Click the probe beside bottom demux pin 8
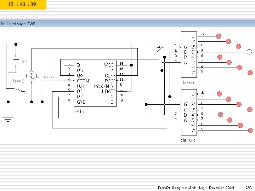 [x=220, y=115]
